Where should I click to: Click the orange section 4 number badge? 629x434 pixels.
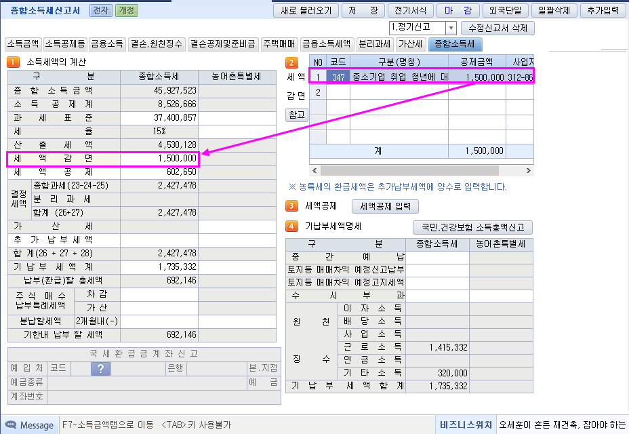(291, 226)
